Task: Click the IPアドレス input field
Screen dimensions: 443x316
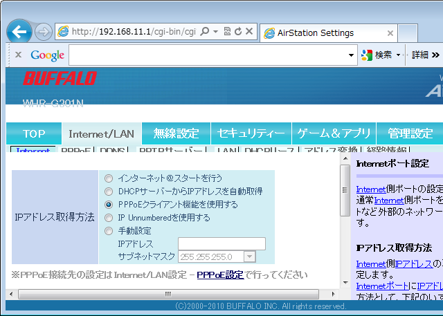Action: pos(221,244)
